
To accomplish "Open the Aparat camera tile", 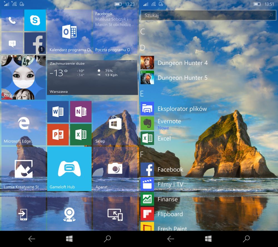I will coord(115,169).
